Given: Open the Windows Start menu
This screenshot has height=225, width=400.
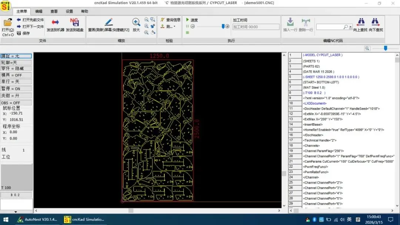Looking at the screenshot, I should click(x=6, y=219).
